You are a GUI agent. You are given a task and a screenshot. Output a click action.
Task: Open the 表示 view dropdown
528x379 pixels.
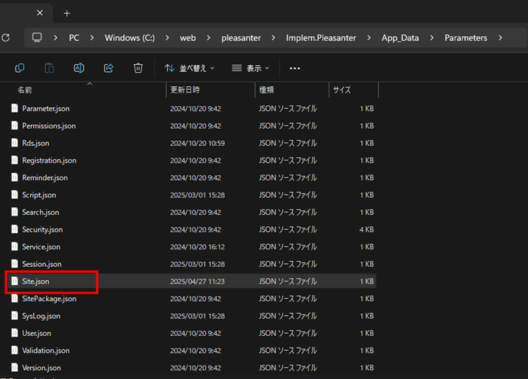[x=251, y=69]
